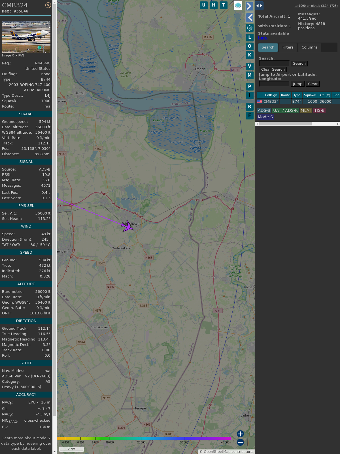Screen dimensions: 340x454
Task: Click the Mach value 0.828
Action: coord(45,276)
